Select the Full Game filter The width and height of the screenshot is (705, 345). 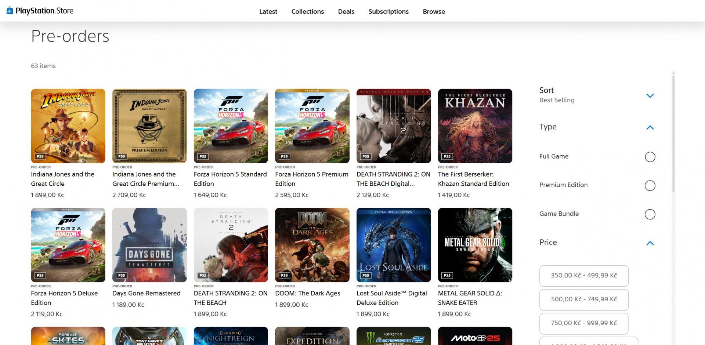coord(650,157)
